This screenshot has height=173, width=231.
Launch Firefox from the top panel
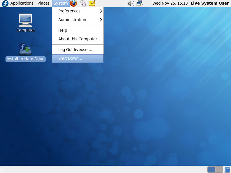click(73, 3)
